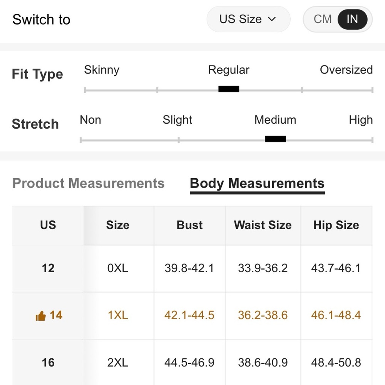
Task: Click the Fit Type slider indicator
Action: click(x=229, y=89)
